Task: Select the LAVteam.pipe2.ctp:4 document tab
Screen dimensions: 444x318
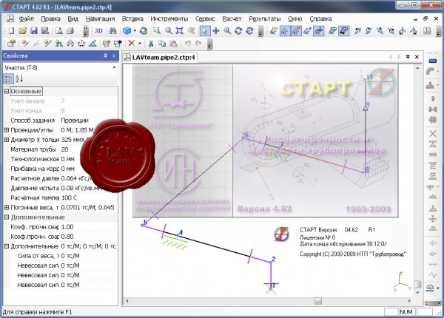Action: 161,57
